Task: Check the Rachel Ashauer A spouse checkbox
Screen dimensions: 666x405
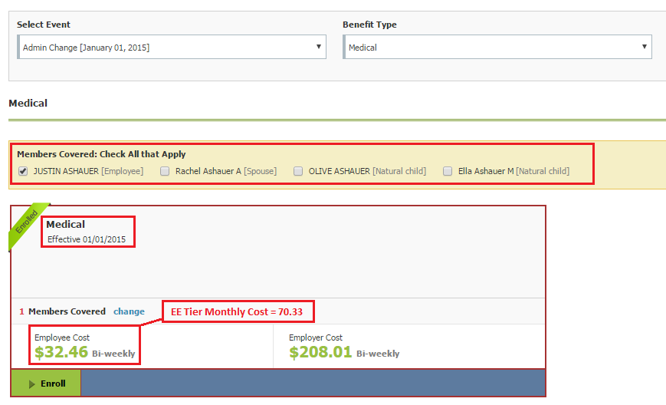Action: [x=165, y=172]
